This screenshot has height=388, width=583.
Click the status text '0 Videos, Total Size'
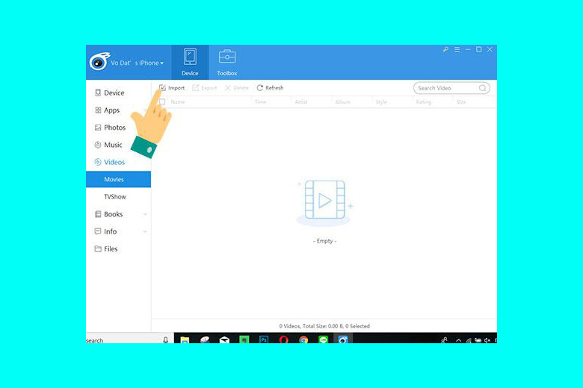324,326
